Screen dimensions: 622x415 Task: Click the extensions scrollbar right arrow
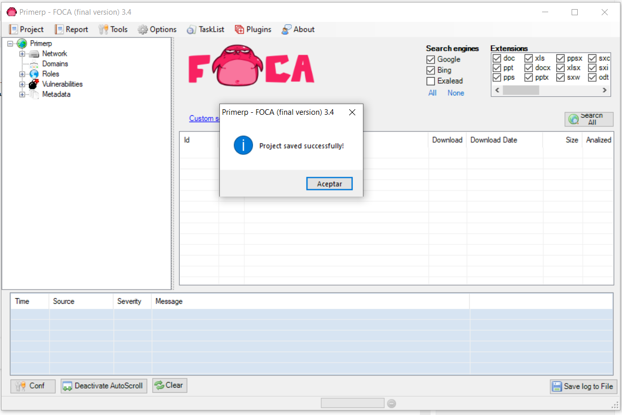604,90
